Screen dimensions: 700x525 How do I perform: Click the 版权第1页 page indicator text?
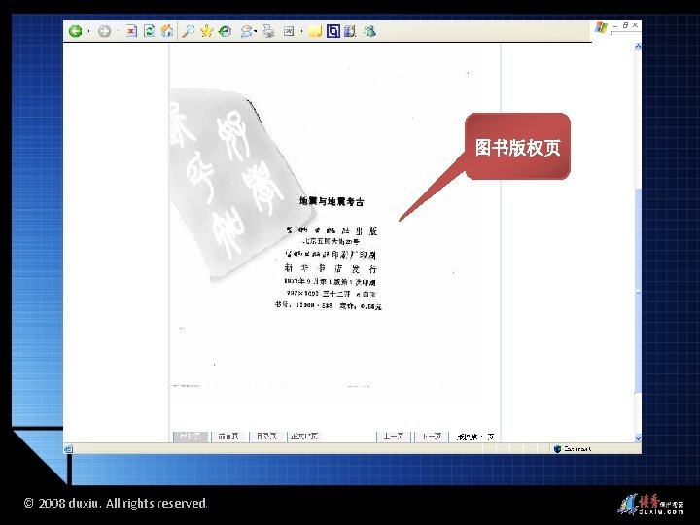click(x=475, y=437)
